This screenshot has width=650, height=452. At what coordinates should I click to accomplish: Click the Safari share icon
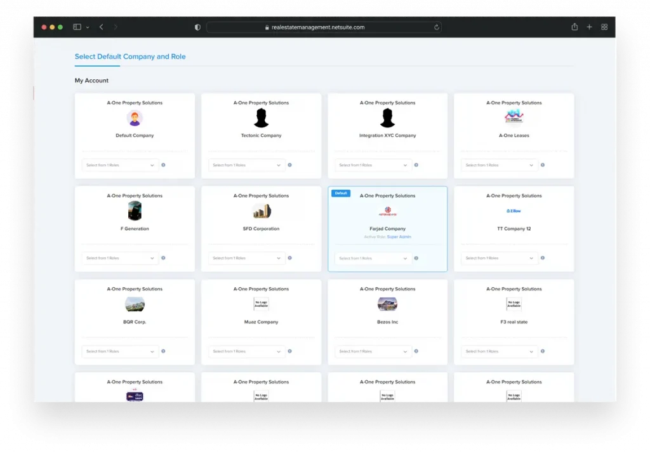[x=574, y=27]
